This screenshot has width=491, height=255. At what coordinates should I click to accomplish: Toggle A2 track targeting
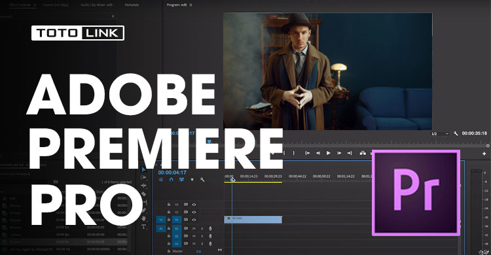click(177, 236)
